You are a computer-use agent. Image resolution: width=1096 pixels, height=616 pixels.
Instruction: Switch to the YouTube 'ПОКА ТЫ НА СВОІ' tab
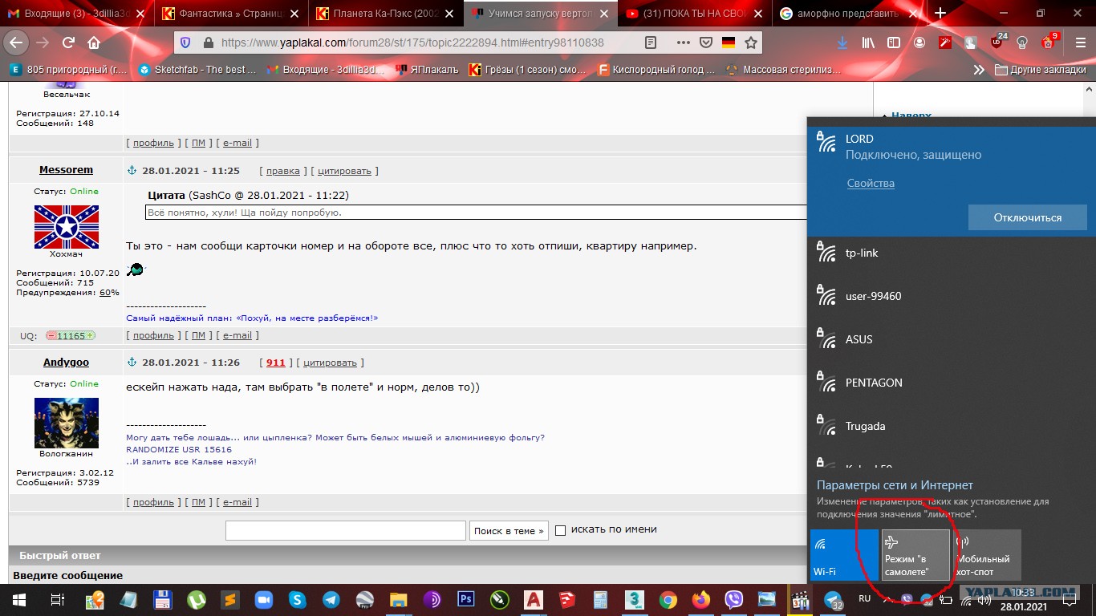pos(694,14)
